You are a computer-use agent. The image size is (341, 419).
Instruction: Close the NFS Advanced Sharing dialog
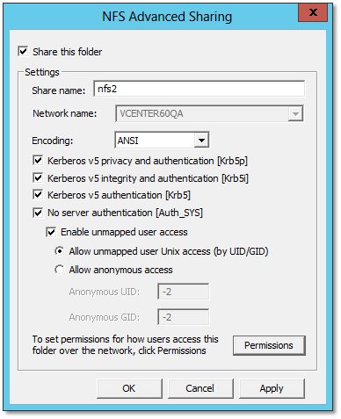[313, 12]
